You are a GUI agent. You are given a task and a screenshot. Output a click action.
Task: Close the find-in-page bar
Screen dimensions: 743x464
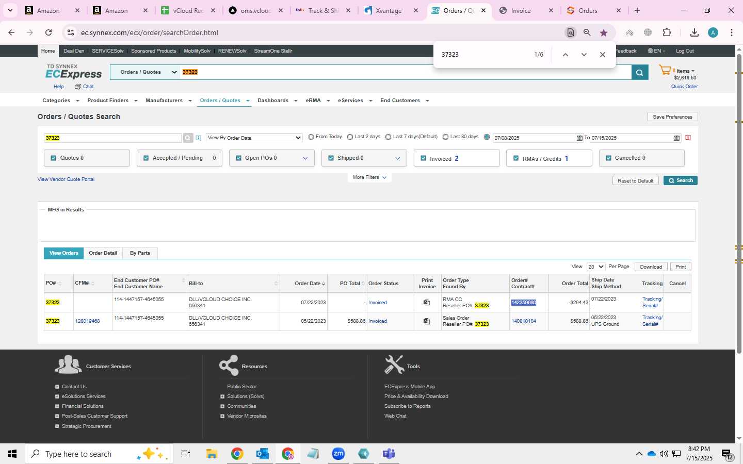602,55
